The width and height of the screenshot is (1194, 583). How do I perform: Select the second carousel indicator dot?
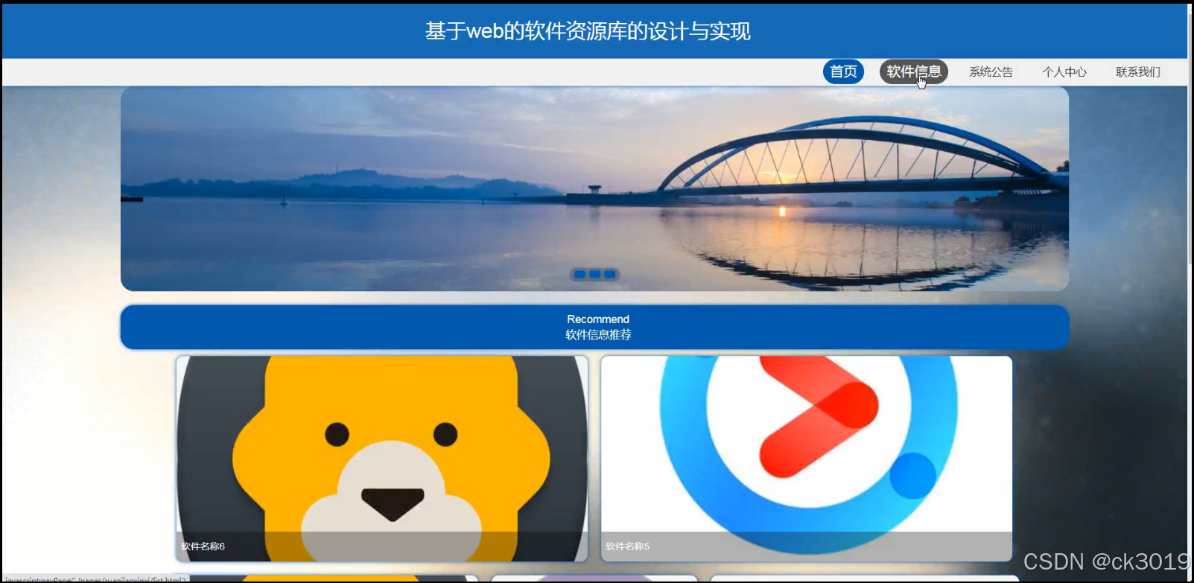point(594,275)
